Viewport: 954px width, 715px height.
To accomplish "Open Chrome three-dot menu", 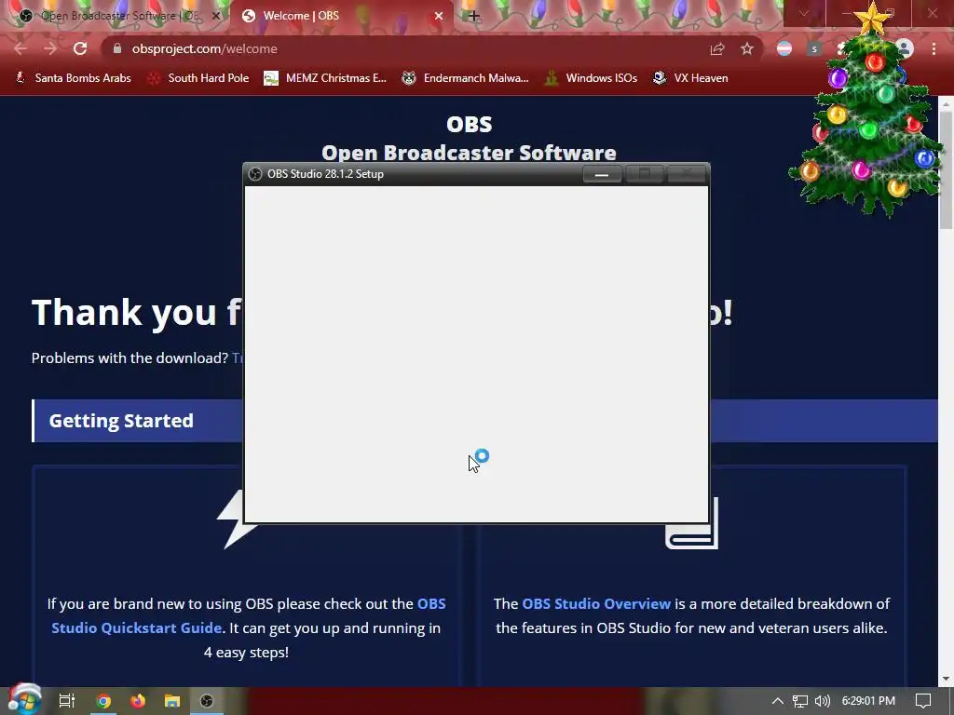I will pos(934,48).
